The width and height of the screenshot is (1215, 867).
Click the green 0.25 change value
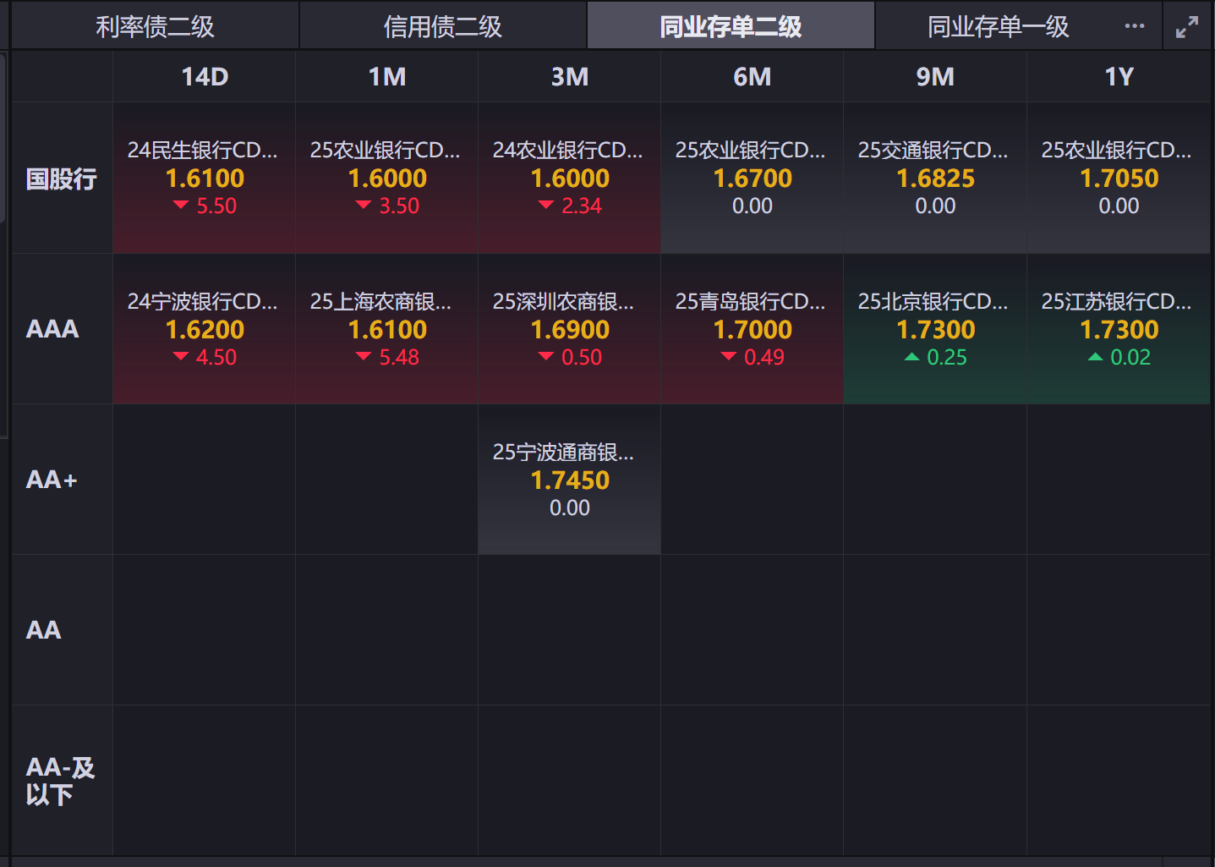pos(947,357)
